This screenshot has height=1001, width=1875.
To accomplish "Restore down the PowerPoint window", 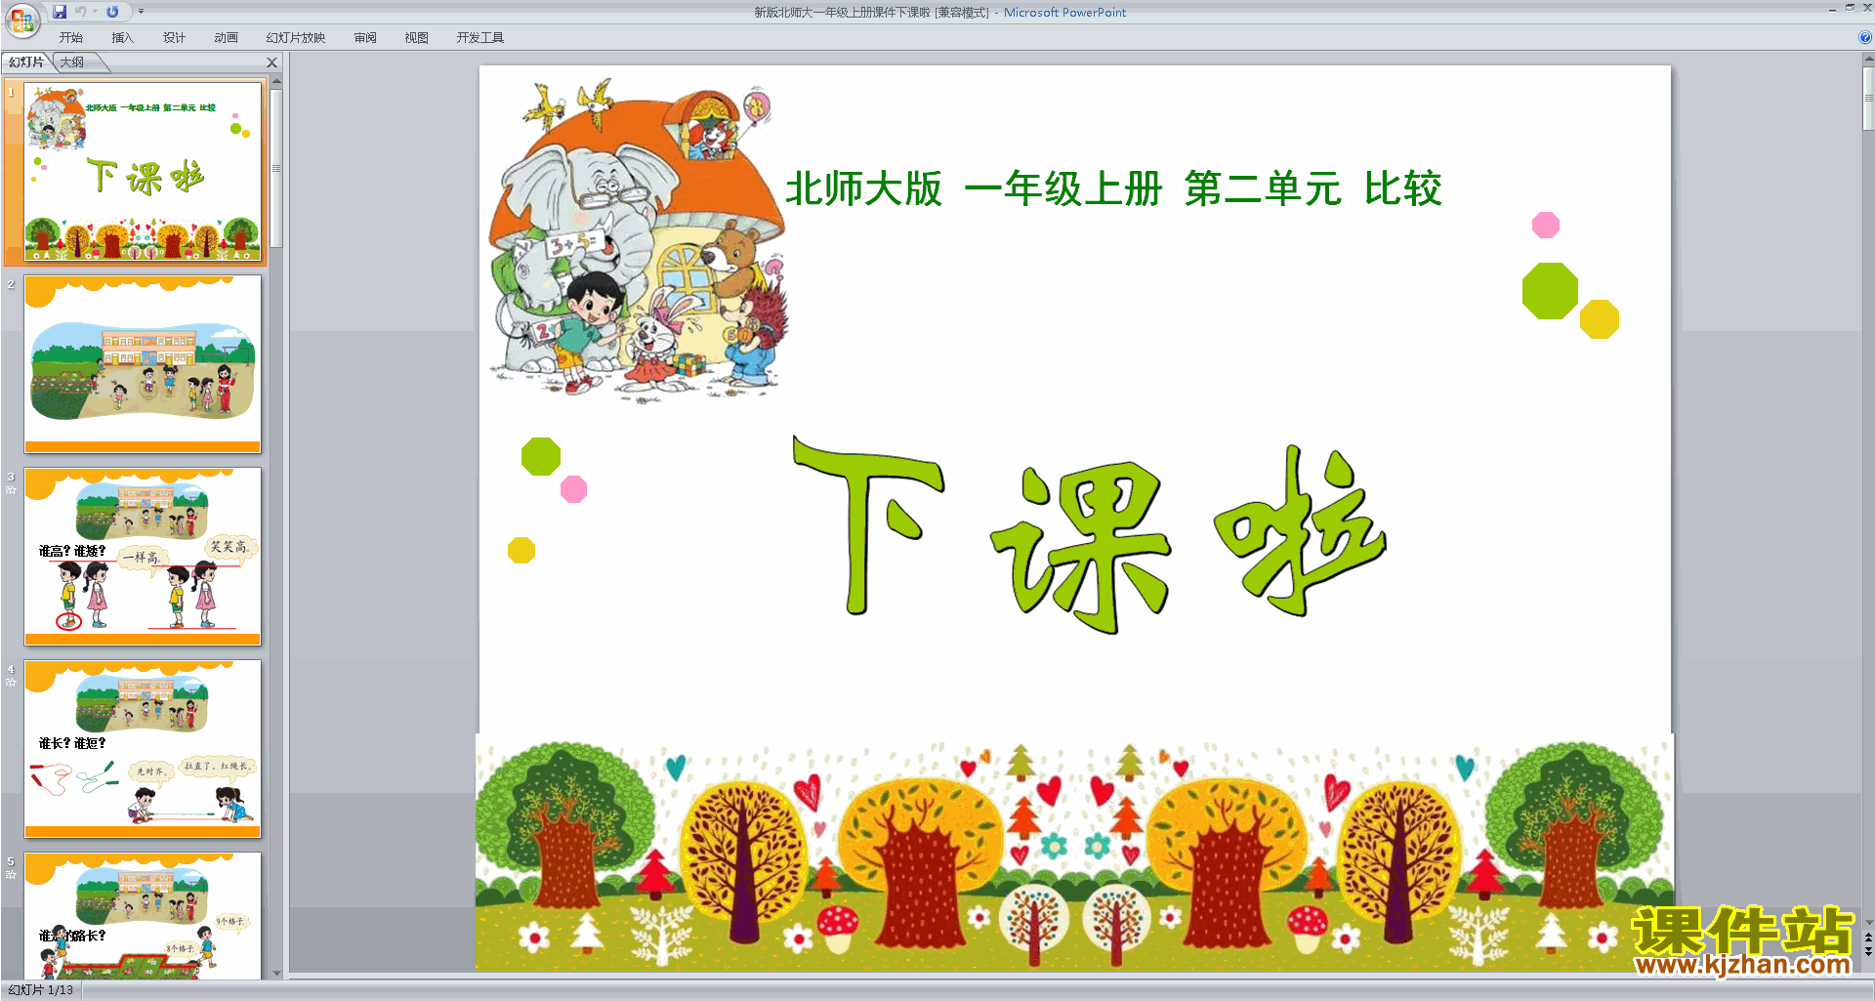I will pos(1850,8).
